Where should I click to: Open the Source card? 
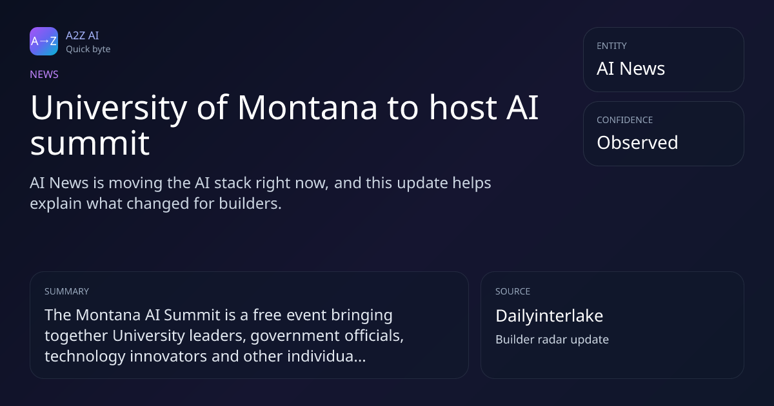click(x=612, y=325)
